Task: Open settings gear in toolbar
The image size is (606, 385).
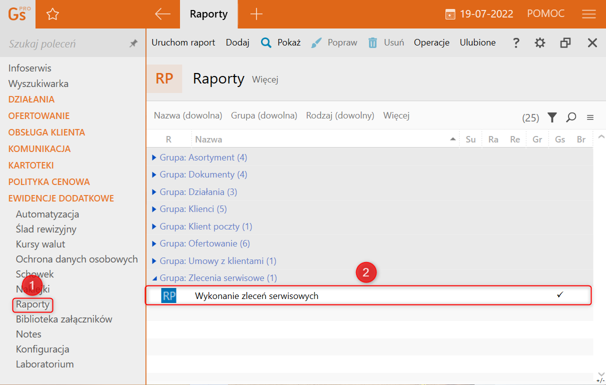Action: (539, 43)
